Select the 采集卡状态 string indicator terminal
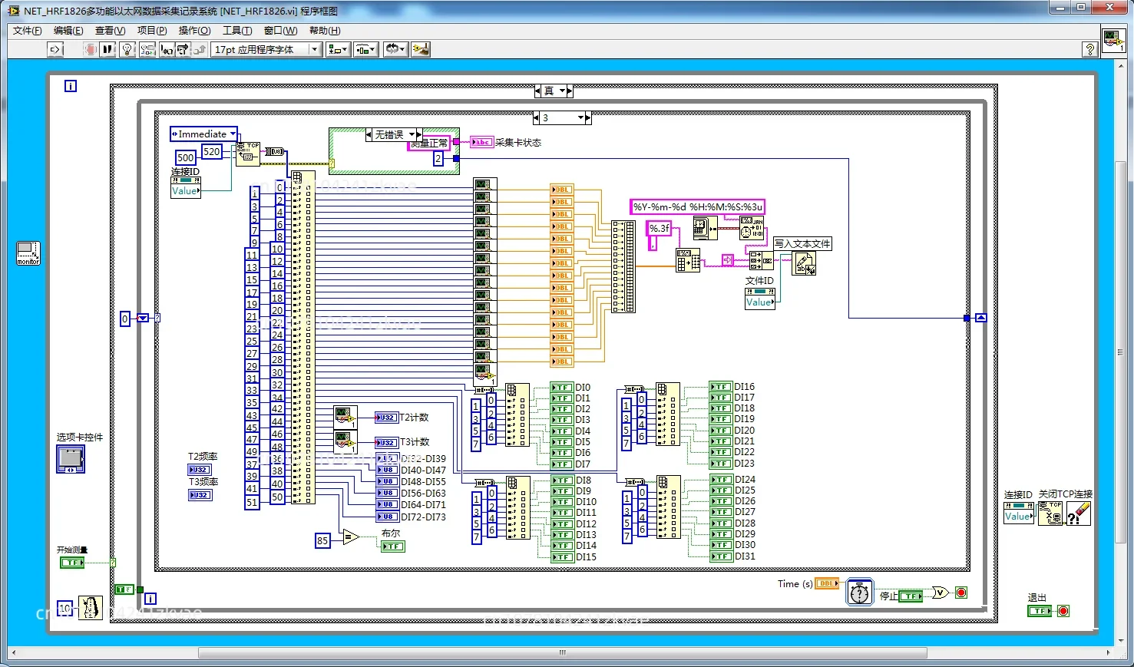 click(481, 142)
